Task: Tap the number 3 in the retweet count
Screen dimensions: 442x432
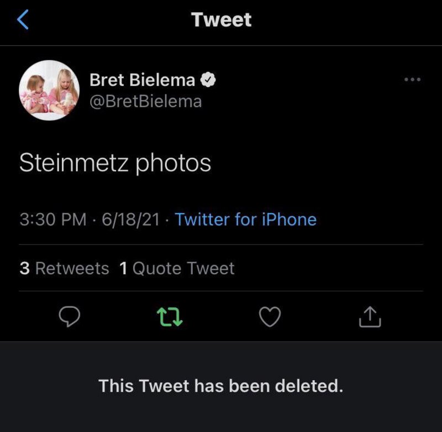Action: pyautogui.click(x=24, y=268)
